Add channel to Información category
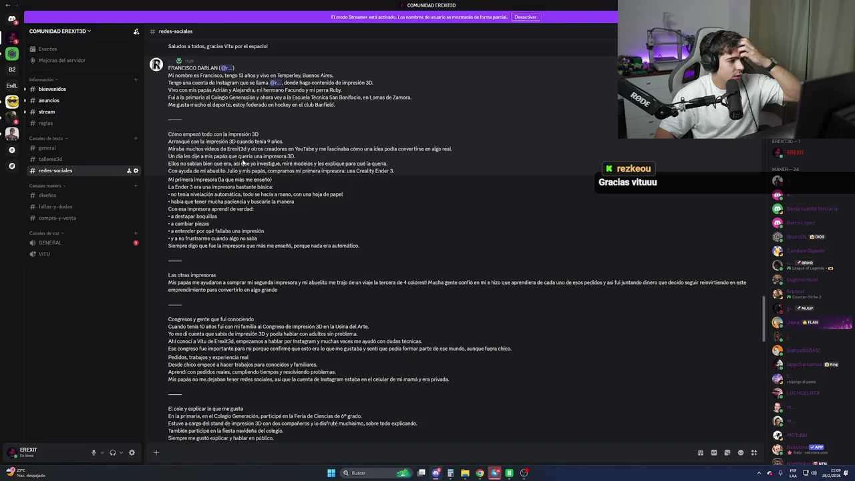Screen dimensions: 855x481 (x=136, y=79)
